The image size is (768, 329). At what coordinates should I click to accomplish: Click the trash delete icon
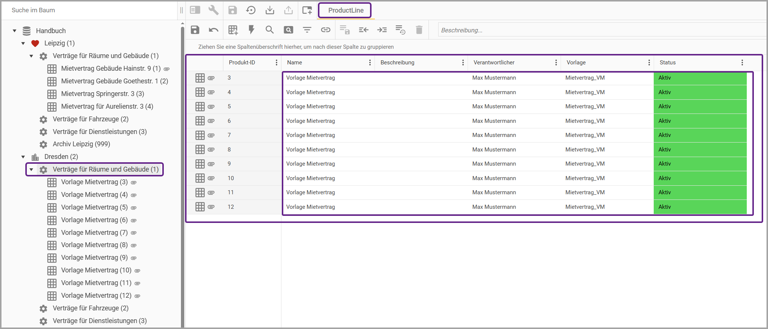click(419, 30)
